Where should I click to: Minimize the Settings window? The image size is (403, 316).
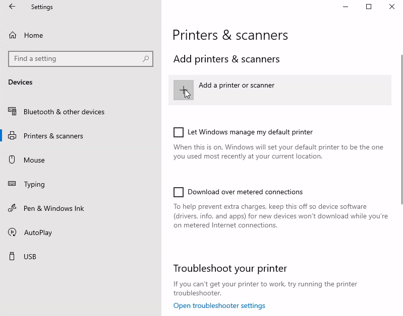[346, 7]
